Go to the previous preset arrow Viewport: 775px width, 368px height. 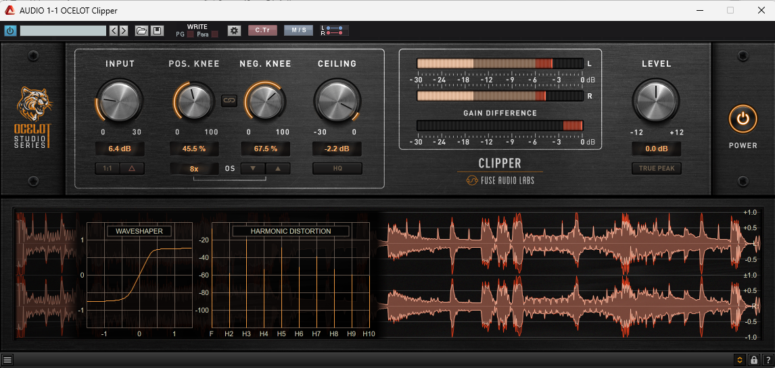click(x=114, y=30)
